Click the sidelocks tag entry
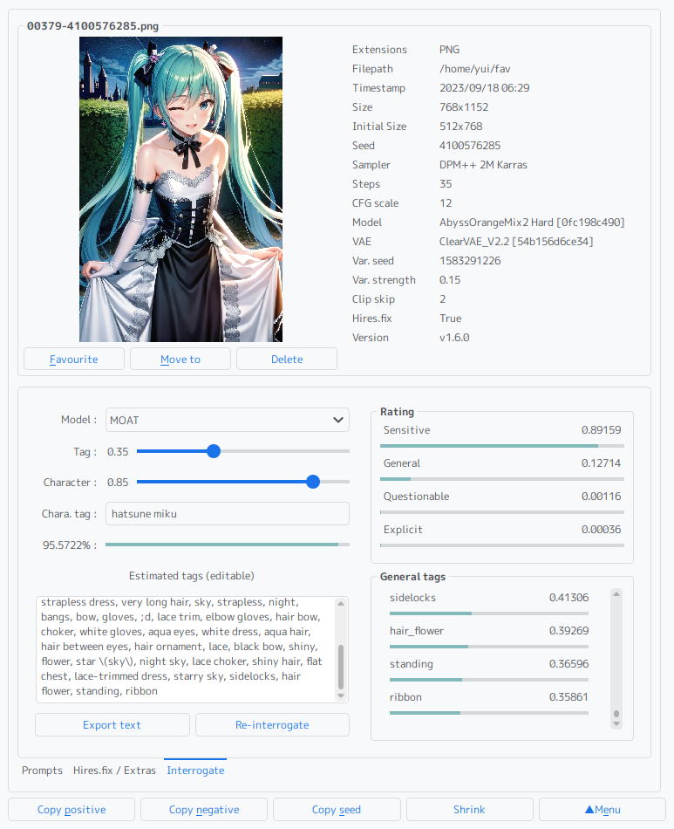The image size is (674, 829). (488, 602)
